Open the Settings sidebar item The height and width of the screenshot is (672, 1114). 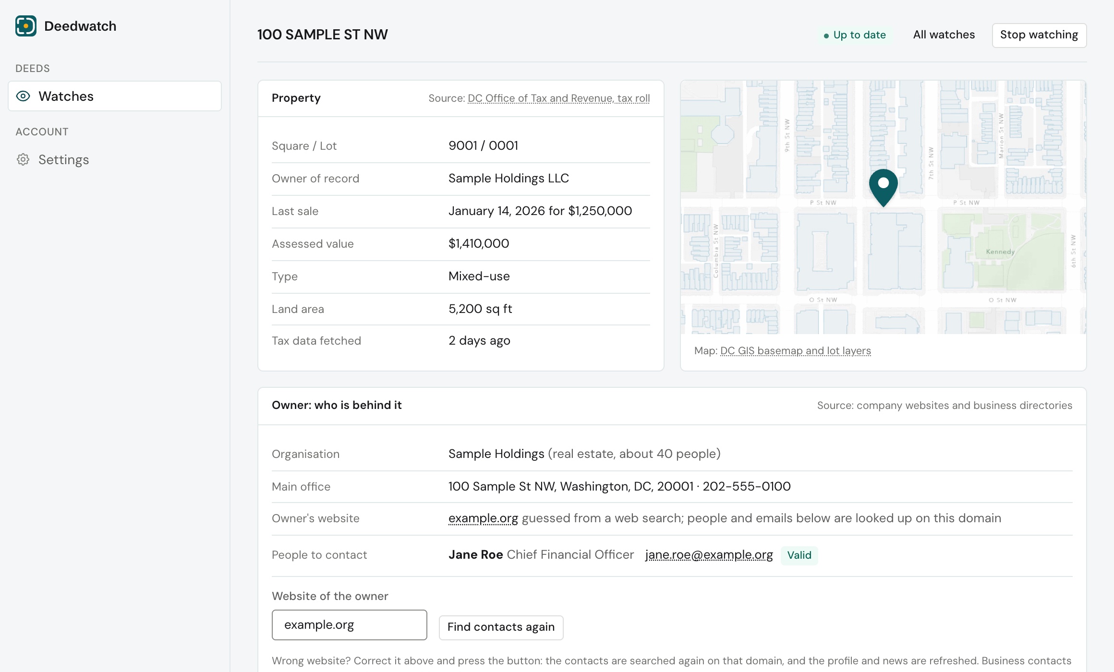[115, 159]
